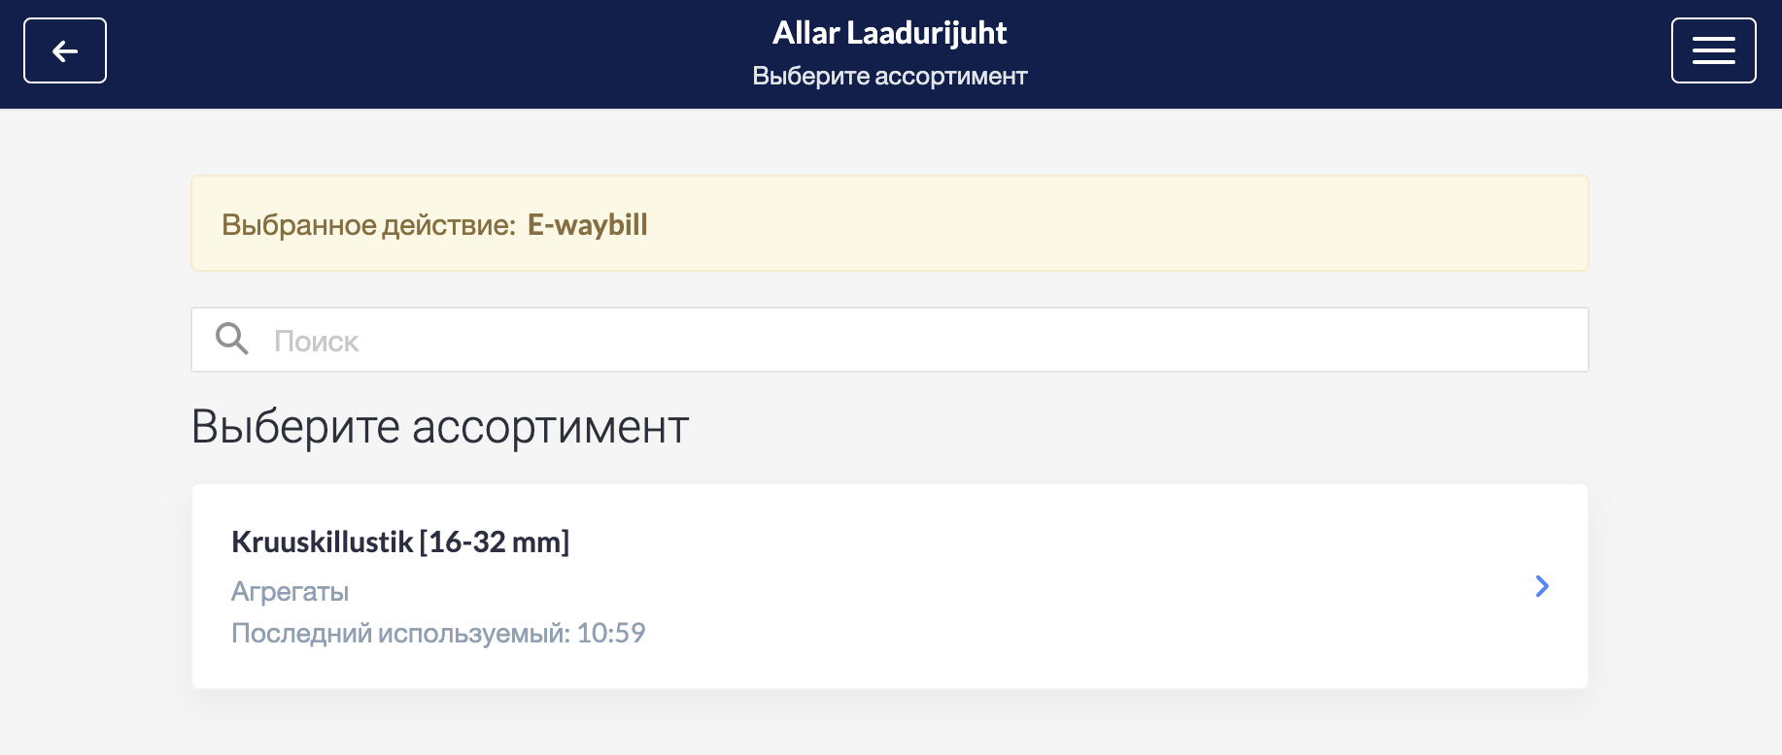Viewport: 1782px width, 755px height.
Task: Click the large Выберите ассортимент page heading
Action: (x=440, y=426)
